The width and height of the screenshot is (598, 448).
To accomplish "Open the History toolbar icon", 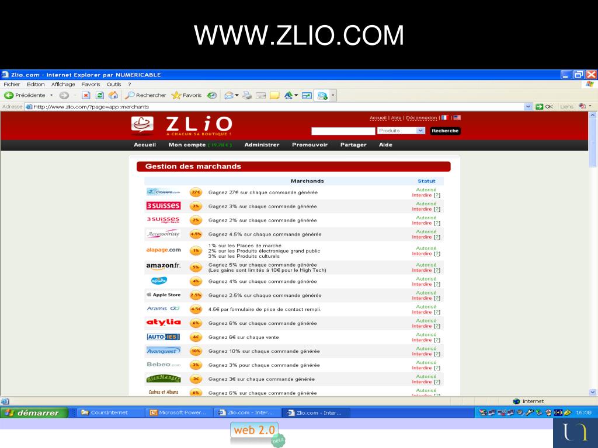I will click(x=212, y=95).
